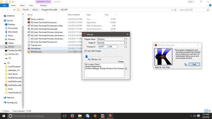Select Tutorial.wmv video file icon
Screen dimensions: 212x119
[29, 45]
